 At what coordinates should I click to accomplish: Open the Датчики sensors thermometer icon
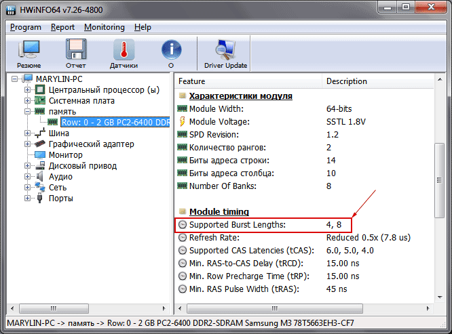[x=124, y=54]
